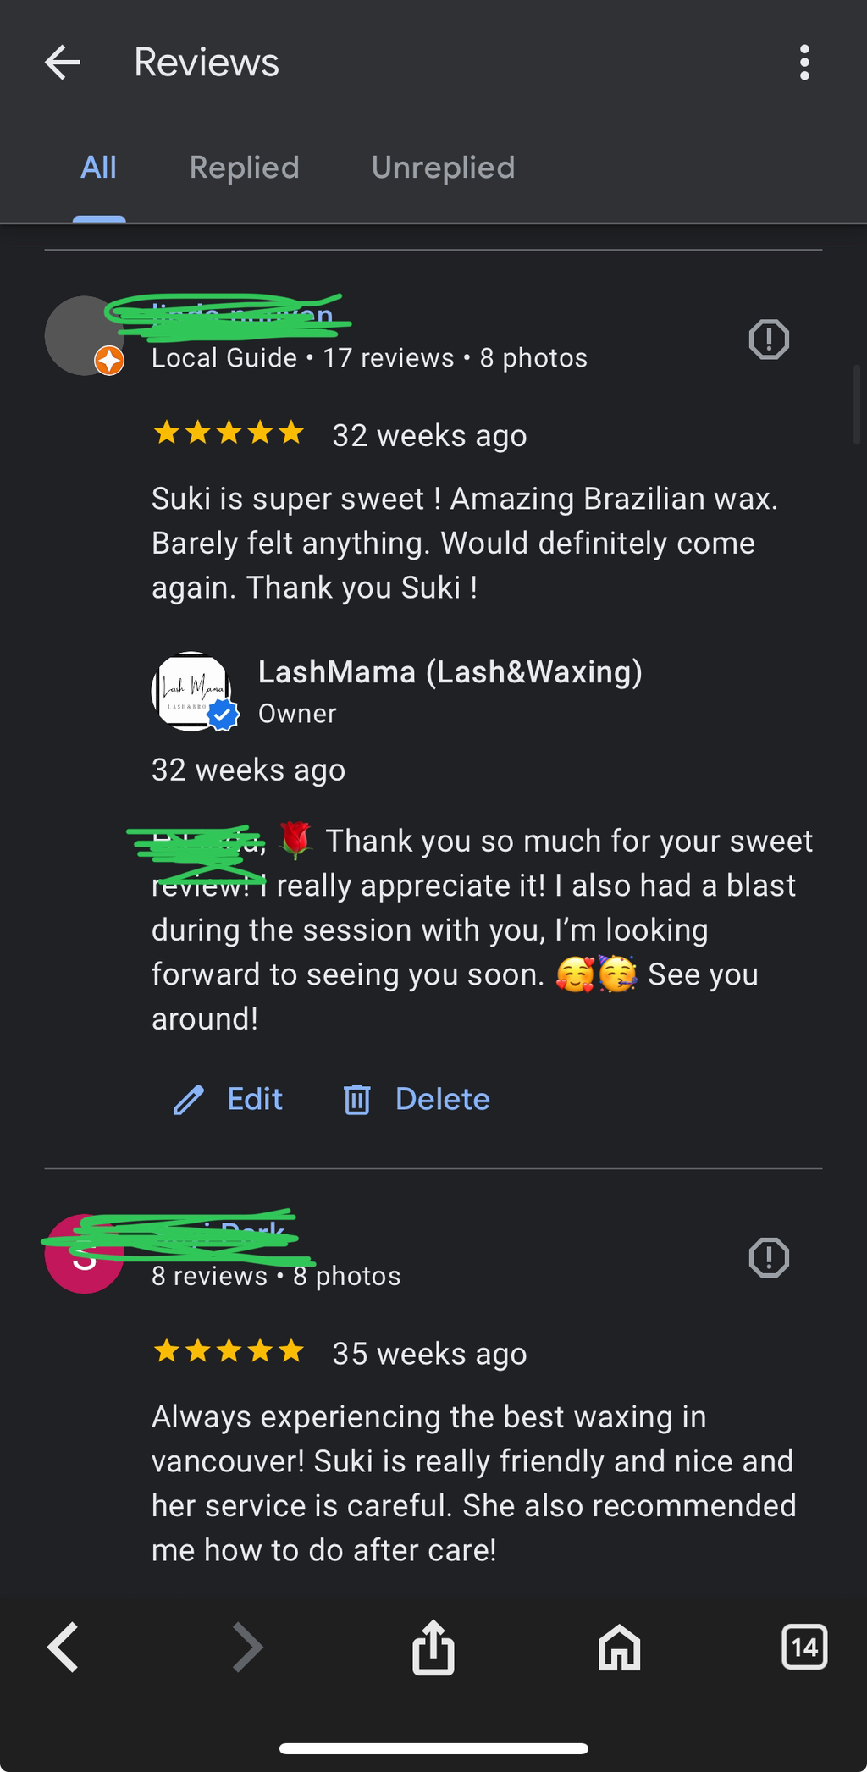This screenshot has height=1772, width=867.
Task: Navigate back with browser chevron
Action: point(63,1648)
